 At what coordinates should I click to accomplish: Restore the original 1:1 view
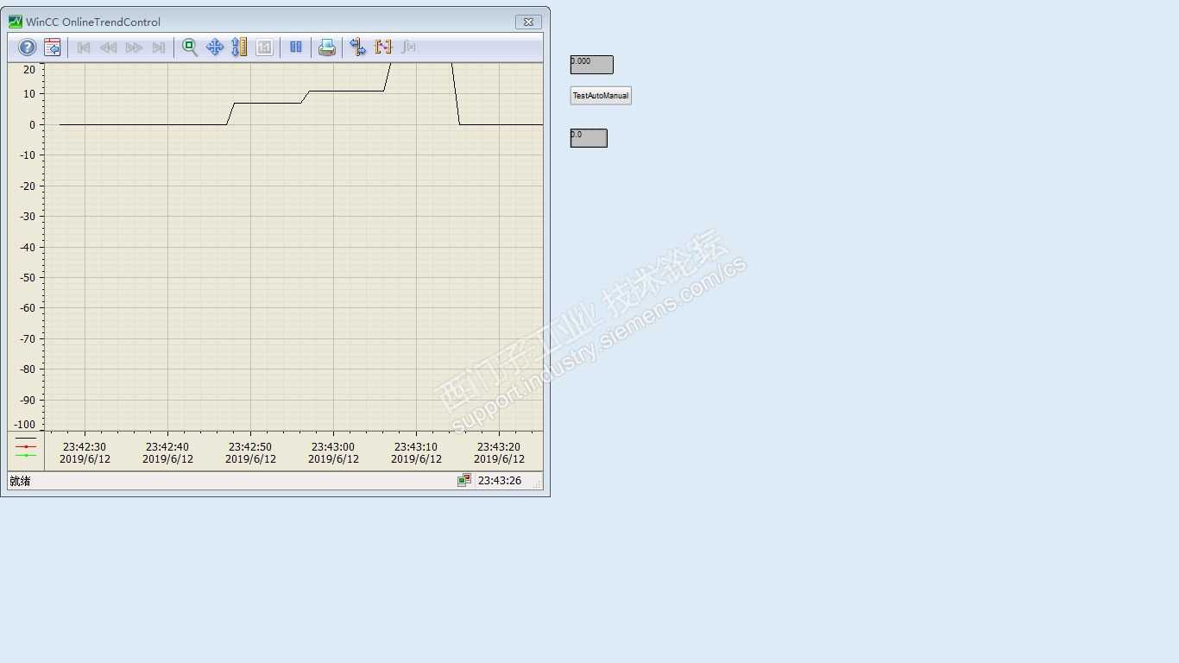265,47
